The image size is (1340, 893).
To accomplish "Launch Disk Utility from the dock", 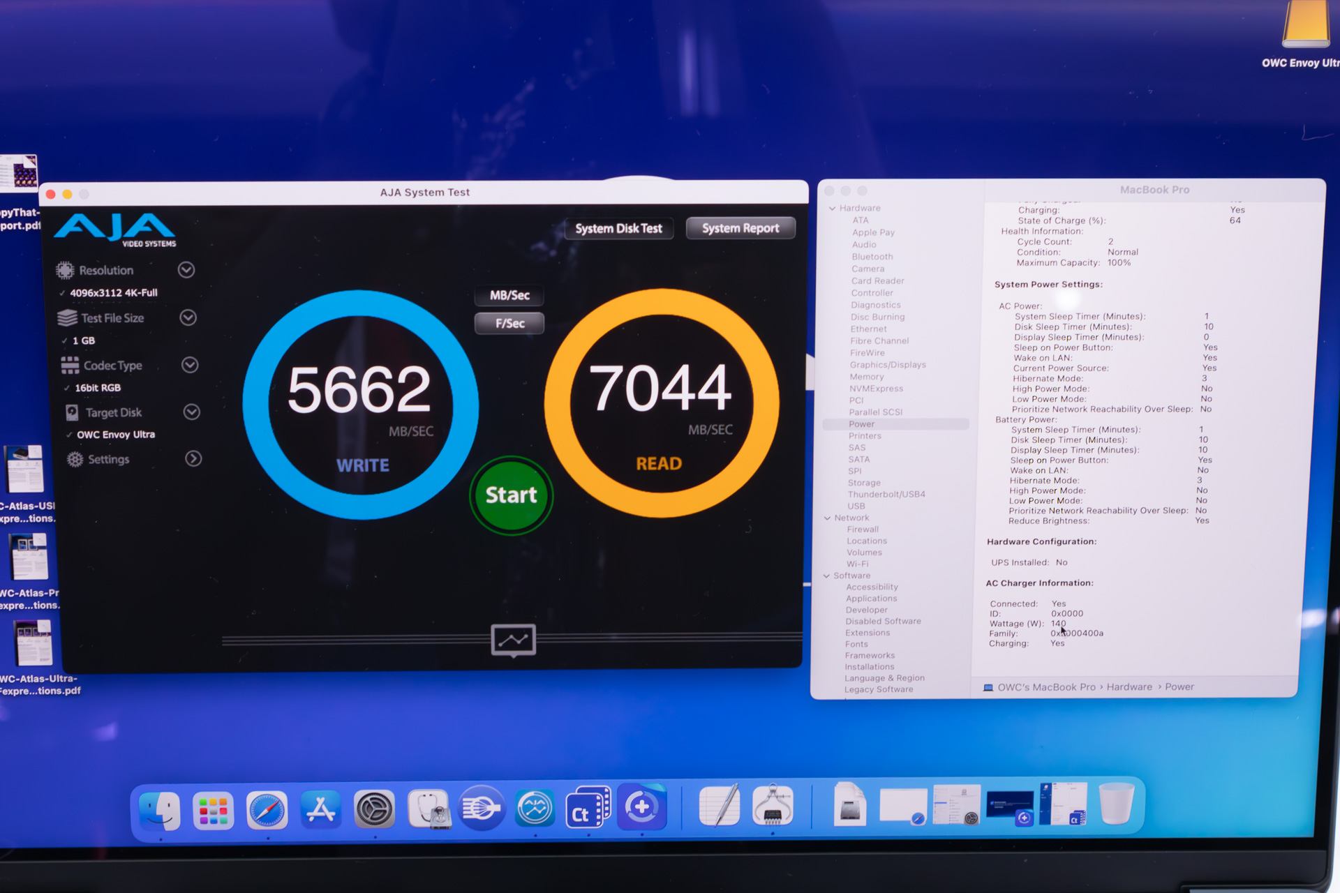I will (x=428, y=810).
